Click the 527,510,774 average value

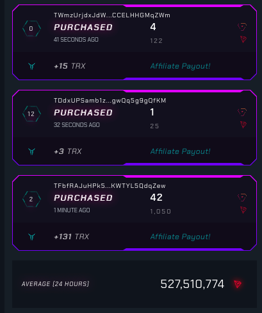pyautogui.click(x=192, y=284)
